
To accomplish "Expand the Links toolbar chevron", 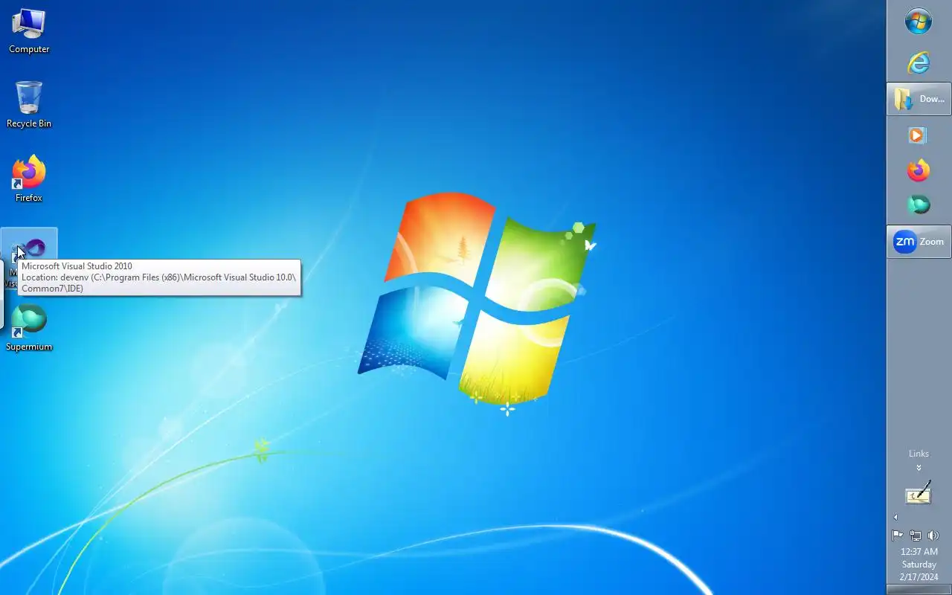I will (x=919, y=468).
